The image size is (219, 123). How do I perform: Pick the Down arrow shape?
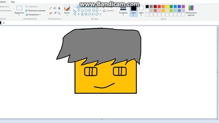[x=75, y=14]
